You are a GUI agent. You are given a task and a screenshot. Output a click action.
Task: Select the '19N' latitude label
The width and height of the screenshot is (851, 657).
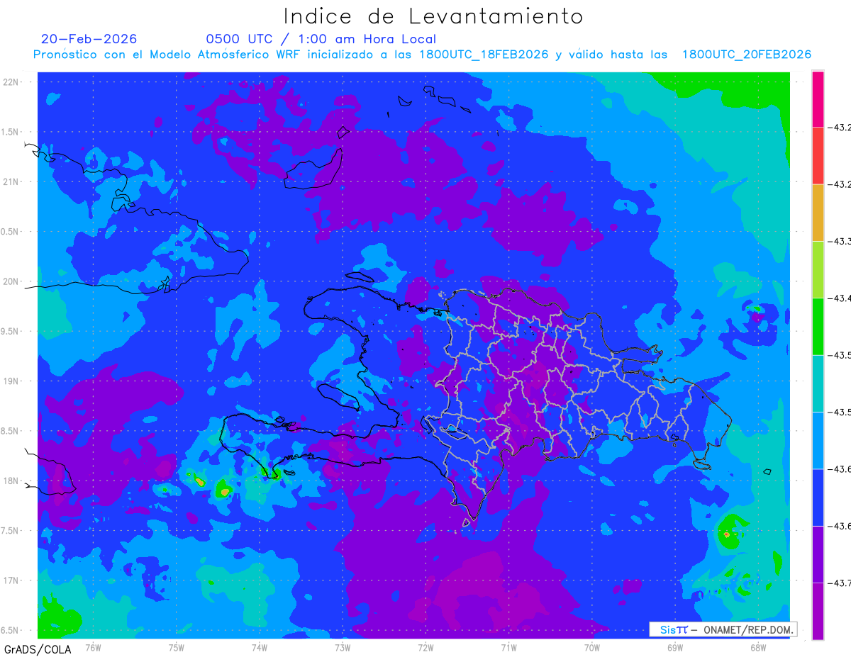click(x=11, y=381)
